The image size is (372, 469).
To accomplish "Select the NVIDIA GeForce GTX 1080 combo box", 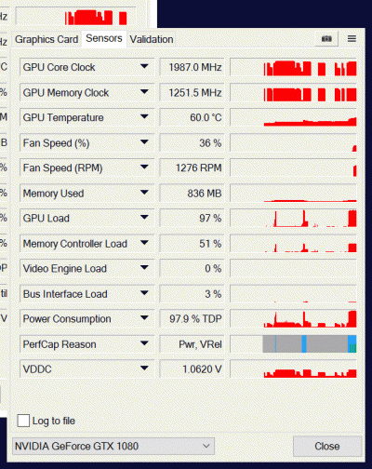I will [x=113, y=446].
